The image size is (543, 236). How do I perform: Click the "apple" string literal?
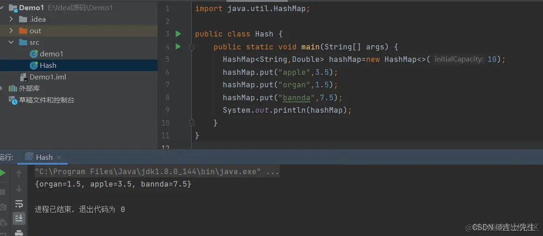(294, 72)
